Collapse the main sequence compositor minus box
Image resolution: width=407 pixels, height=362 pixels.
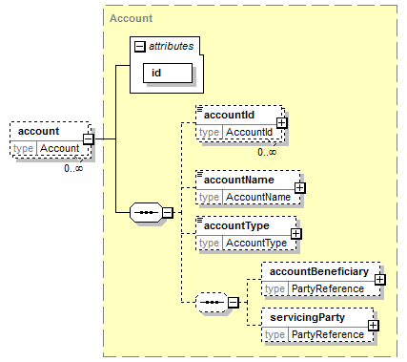[x=168, y=212]
